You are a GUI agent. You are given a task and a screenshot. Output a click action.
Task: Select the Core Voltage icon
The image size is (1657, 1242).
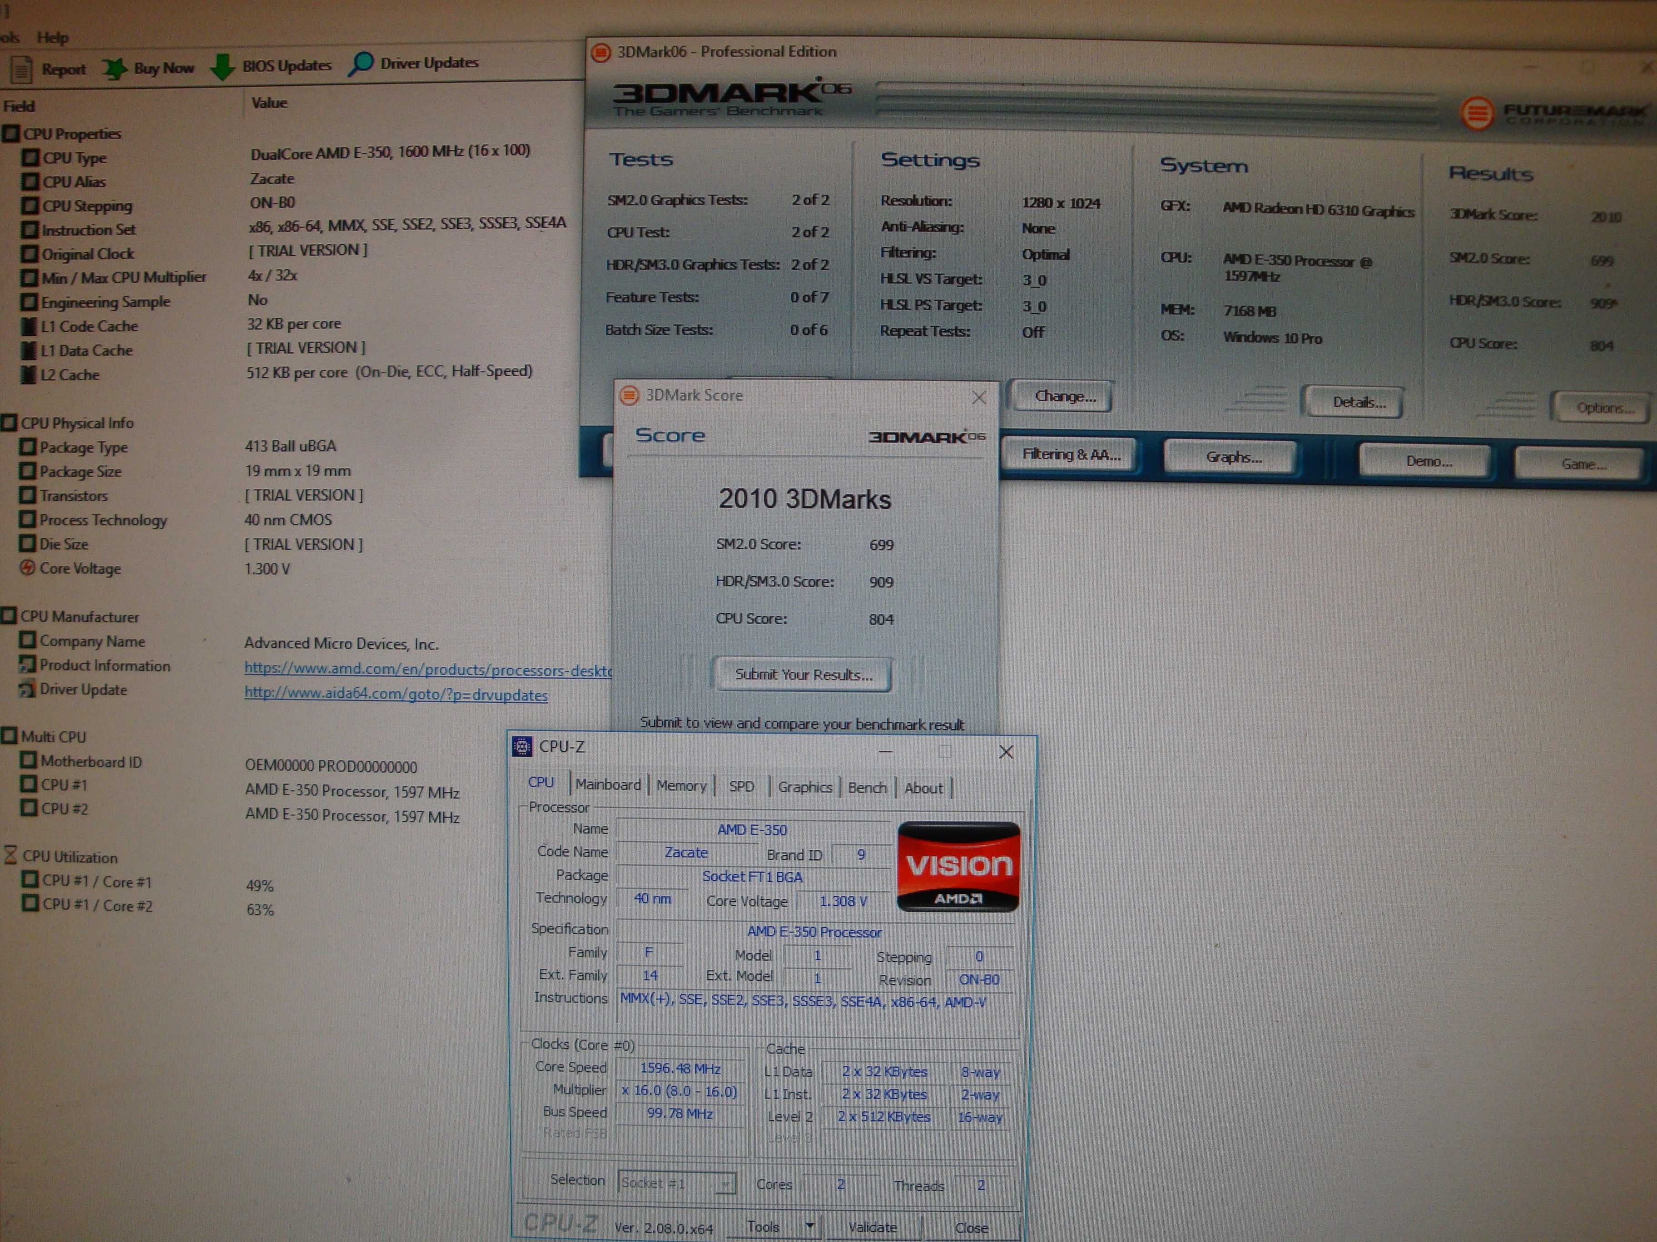click(x=27, y=567)
